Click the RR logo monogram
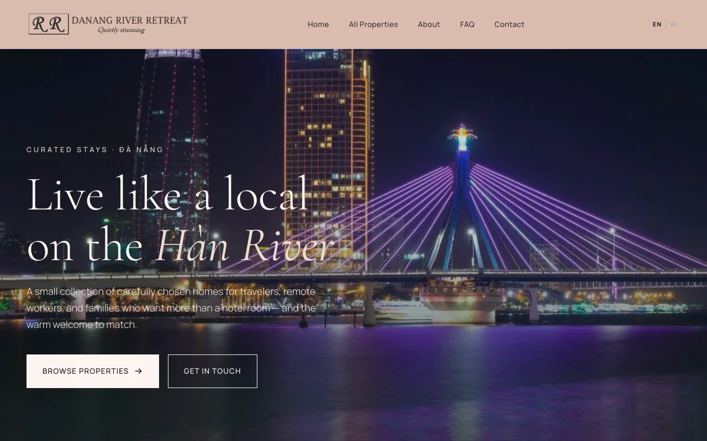Image resolution: width=707 pixels, height=441 pixels. tap(49, 24)
